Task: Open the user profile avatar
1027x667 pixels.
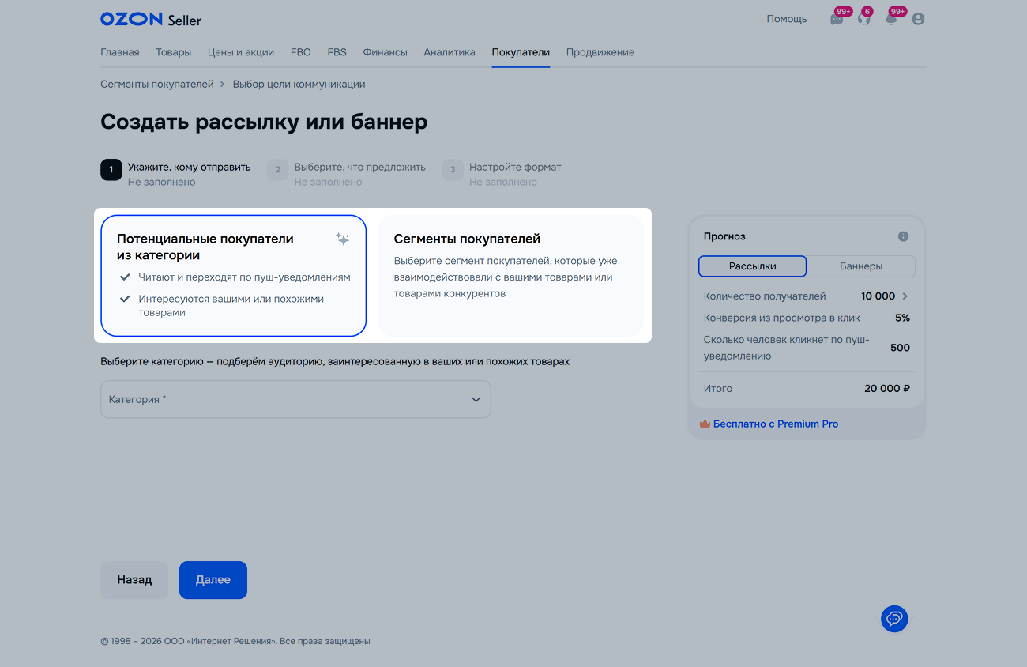Action: tap(918, 19)
